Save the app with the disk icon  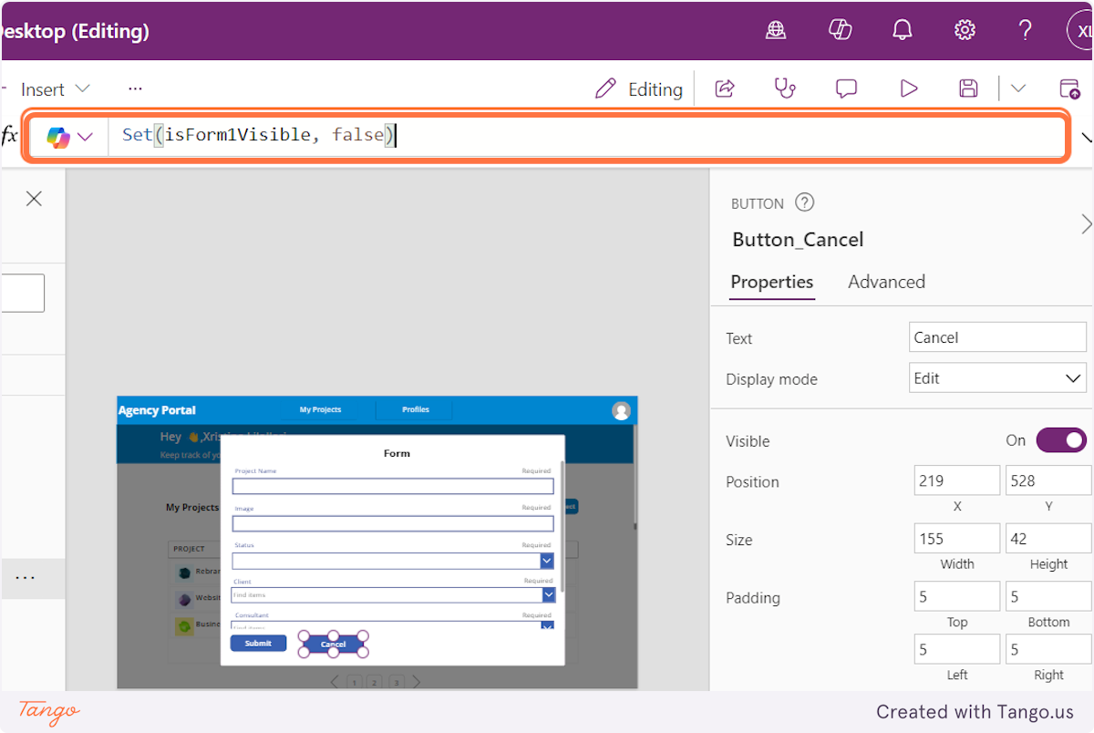pyautogui.click(x=968, y=88)
